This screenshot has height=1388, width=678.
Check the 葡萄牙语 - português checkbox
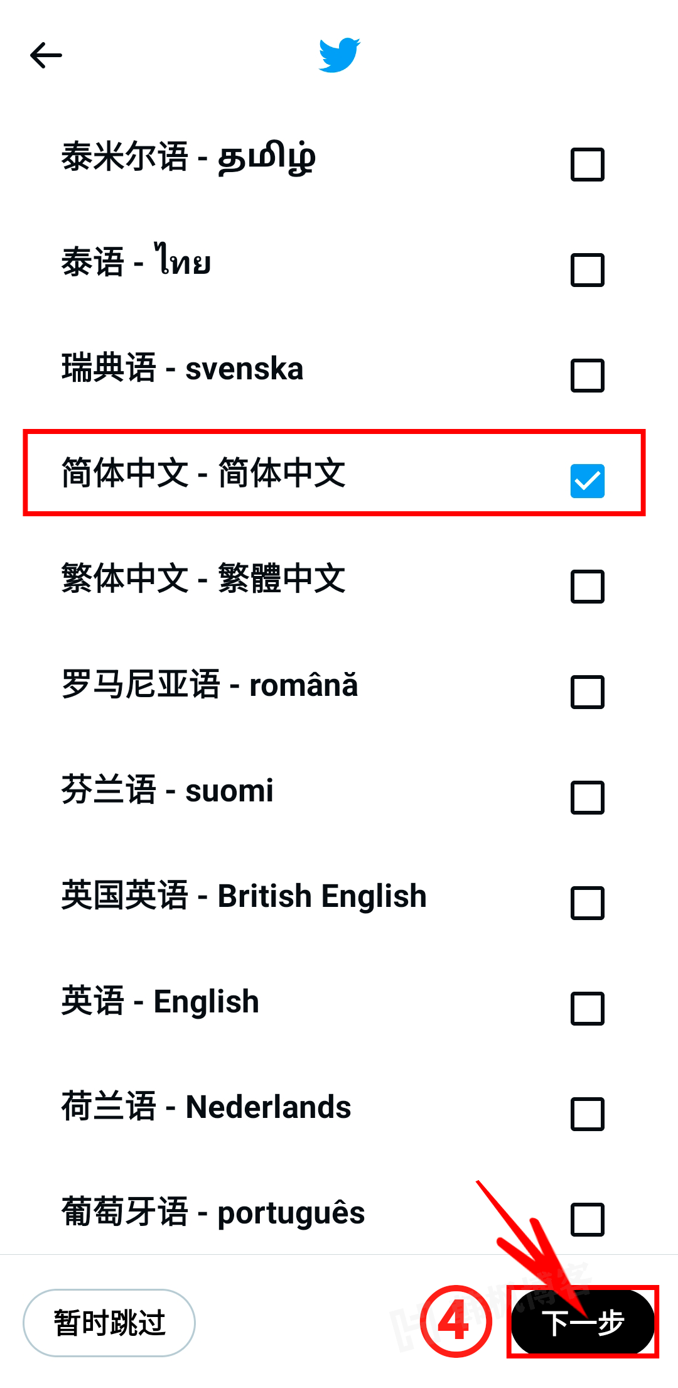click(586, 1220)
